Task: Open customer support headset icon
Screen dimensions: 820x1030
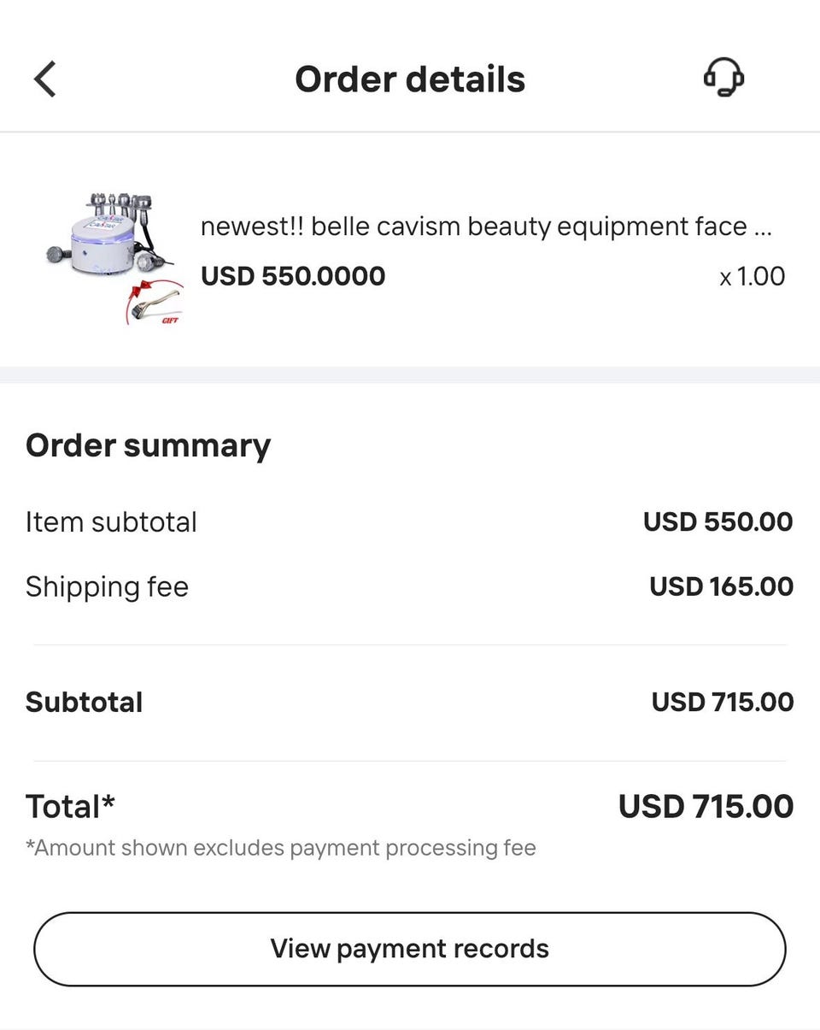Action: (x=723, y=79)
